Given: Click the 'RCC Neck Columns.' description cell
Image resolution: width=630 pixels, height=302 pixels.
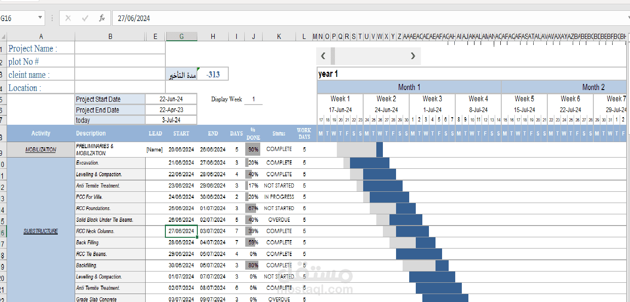Looking at the screenshot, I should [110, 231].
